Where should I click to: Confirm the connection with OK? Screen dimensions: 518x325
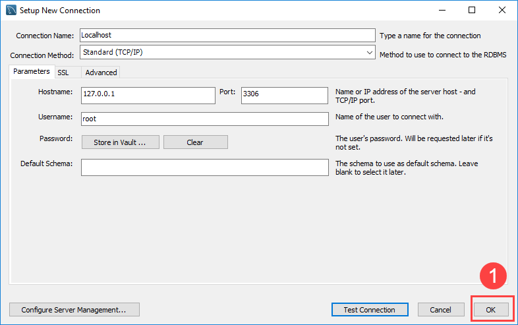(490, 309)
